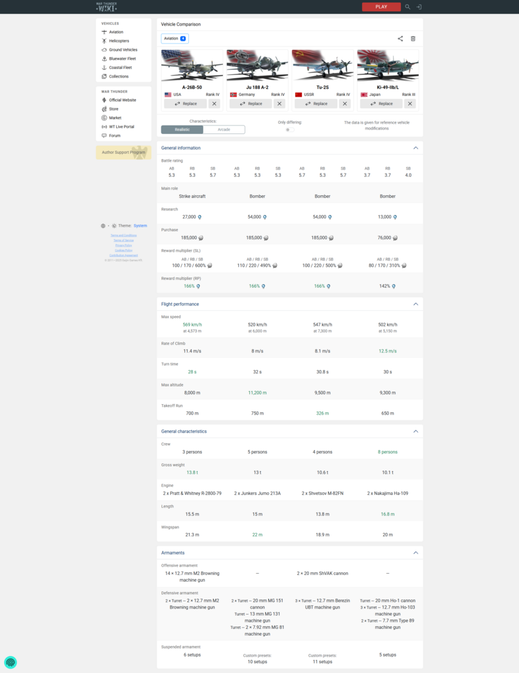Click Bluewater Fleet anchor icon
The image size is (519, 673).
click(104, 58)
